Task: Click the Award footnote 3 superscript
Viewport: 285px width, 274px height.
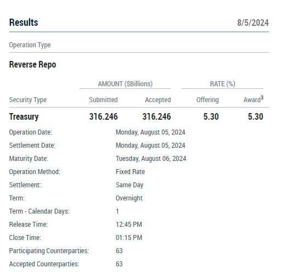Action: pos(262,98)
